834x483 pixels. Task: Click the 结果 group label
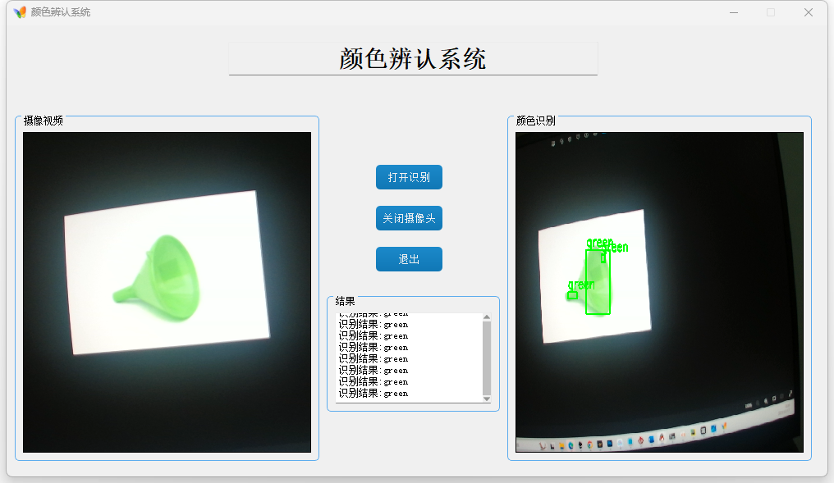(346, 301)
